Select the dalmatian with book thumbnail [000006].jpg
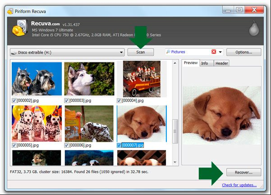 89,124
